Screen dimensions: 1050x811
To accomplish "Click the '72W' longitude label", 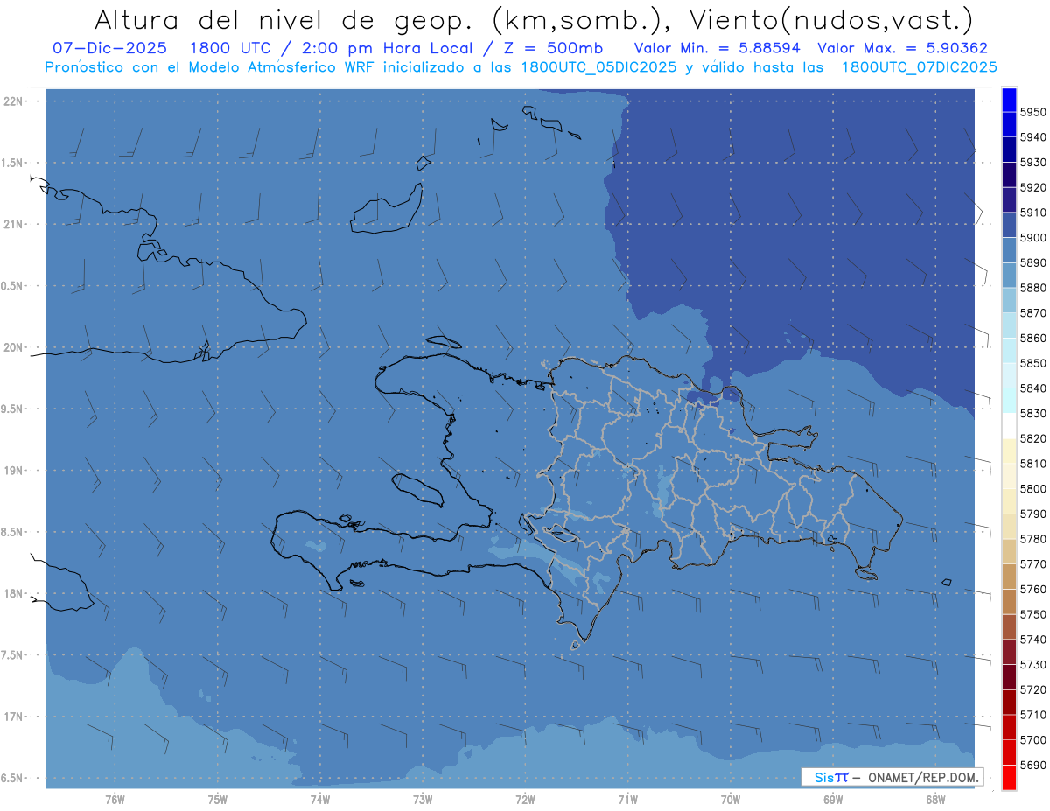I will pos(525,800).
